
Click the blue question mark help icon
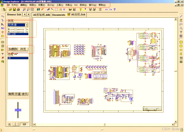[x=114, y=9]
